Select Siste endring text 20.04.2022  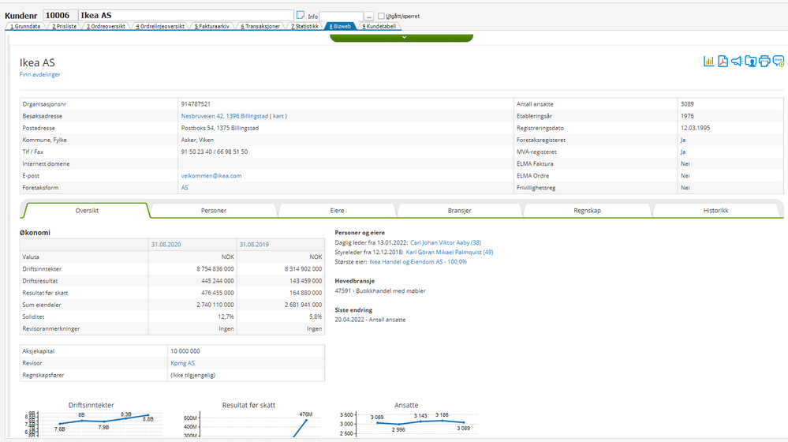pyautogui.click(x=370, y=320)
